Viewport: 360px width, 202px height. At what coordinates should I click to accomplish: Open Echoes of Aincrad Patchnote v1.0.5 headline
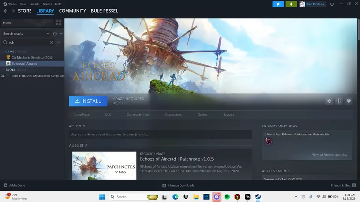click(177, 159)
